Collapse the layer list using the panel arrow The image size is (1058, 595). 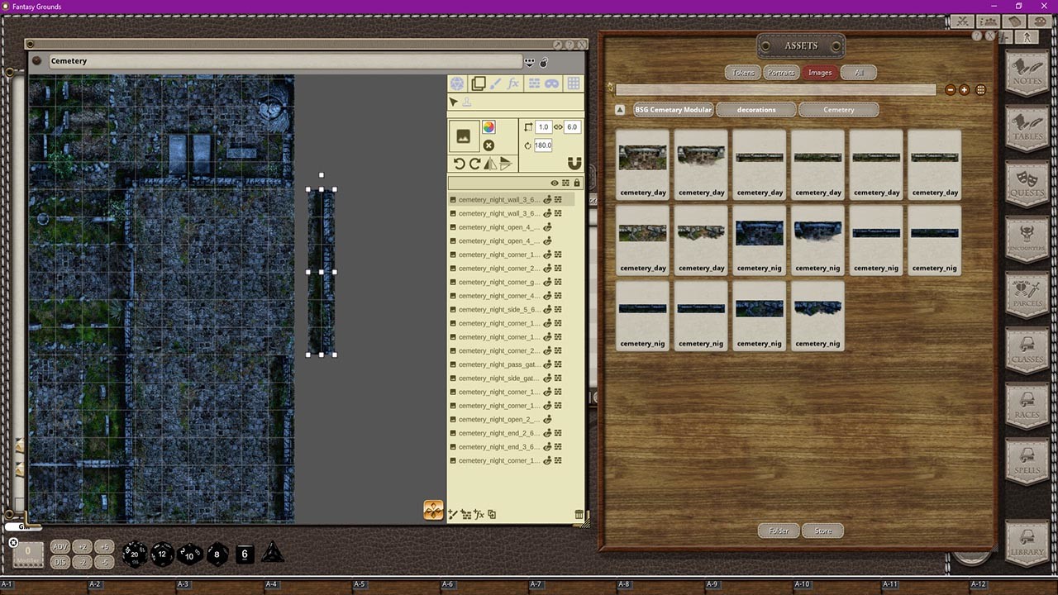tap(567, 183)
